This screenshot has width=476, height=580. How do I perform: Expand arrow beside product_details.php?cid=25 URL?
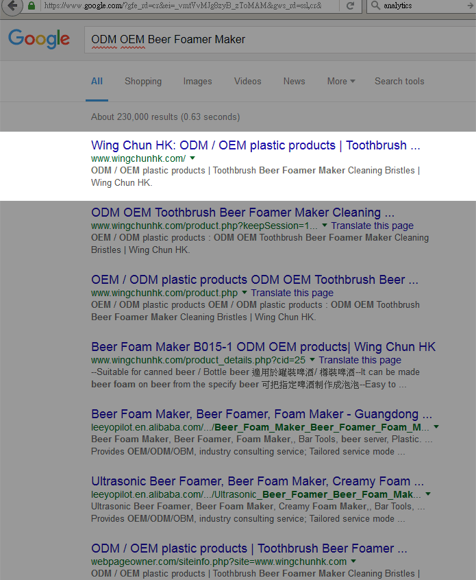pyautogui.click(x=312, y=360)
